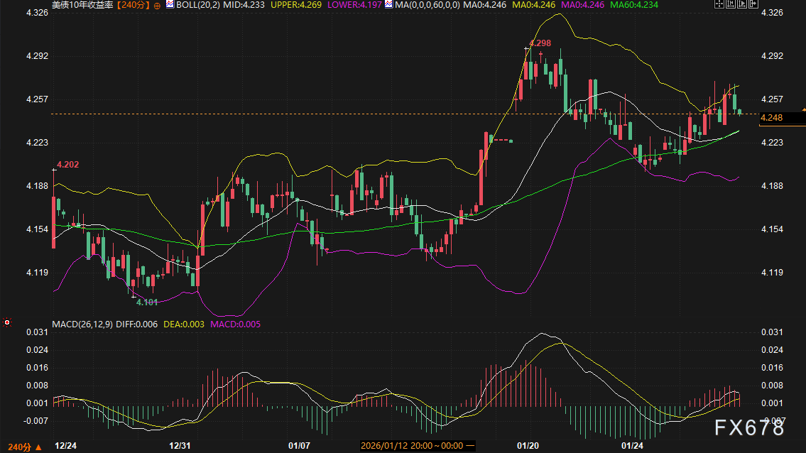Click the 4.101 low price marker

(147, 302)
